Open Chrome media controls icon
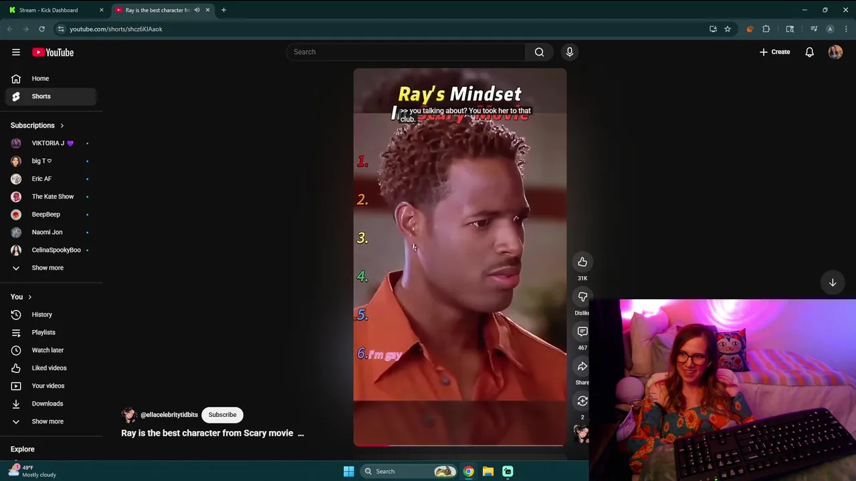Screen dimensions: 856x481 (x=814, y=29)
